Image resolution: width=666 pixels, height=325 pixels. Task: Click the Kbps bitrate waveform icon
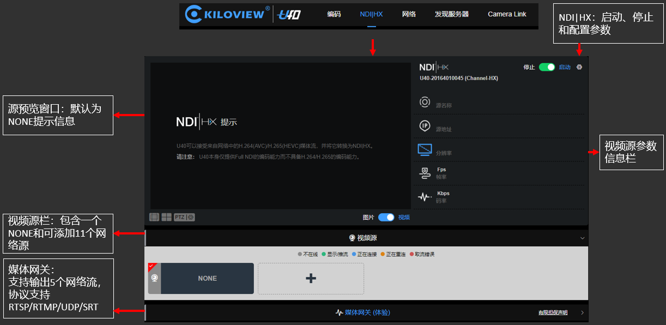(x=425, y=197)
